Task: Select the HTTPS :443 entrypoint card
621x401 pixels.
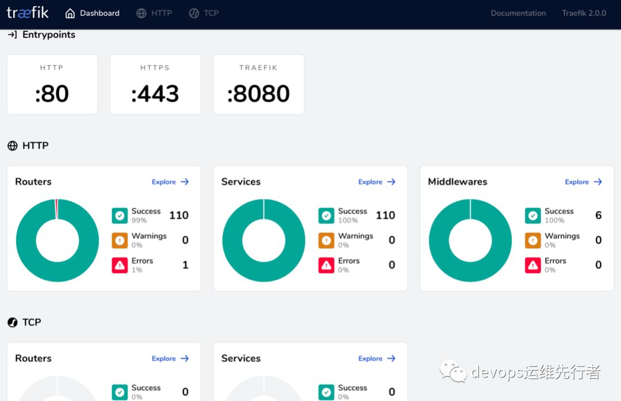Action: pyautogui.click(x=155, y=84)
